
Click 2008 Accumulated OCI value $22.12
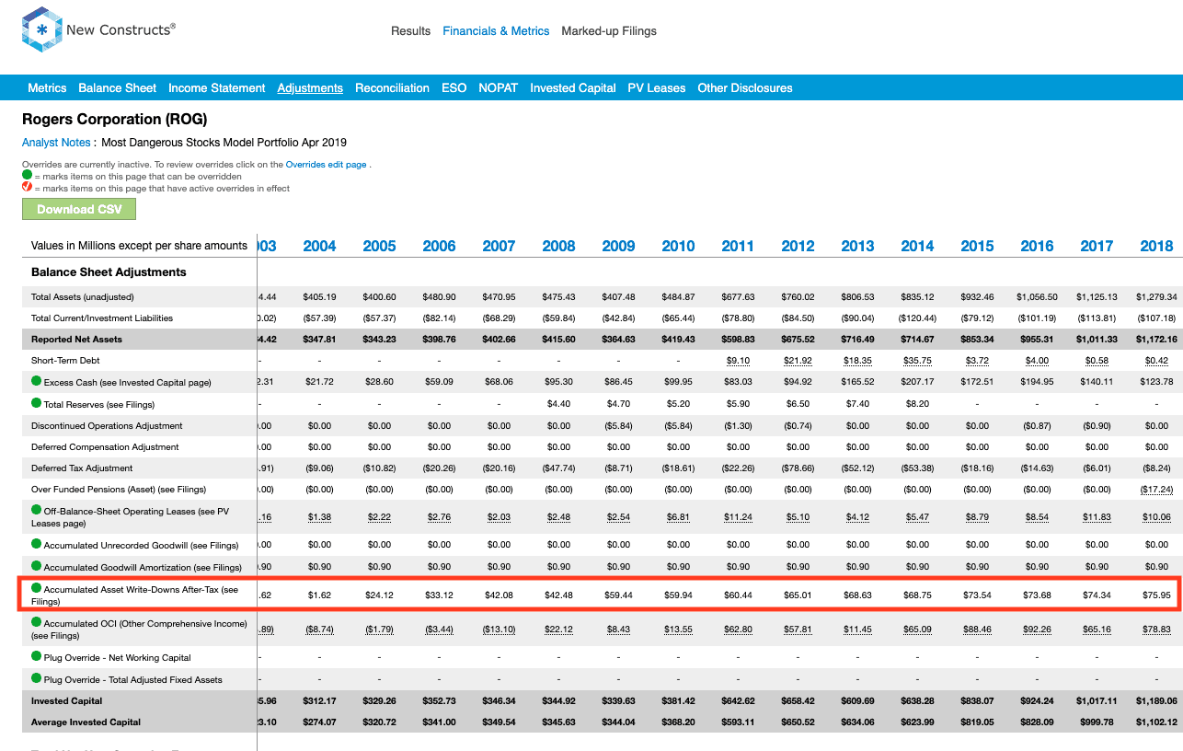click(x=558, y=630)
